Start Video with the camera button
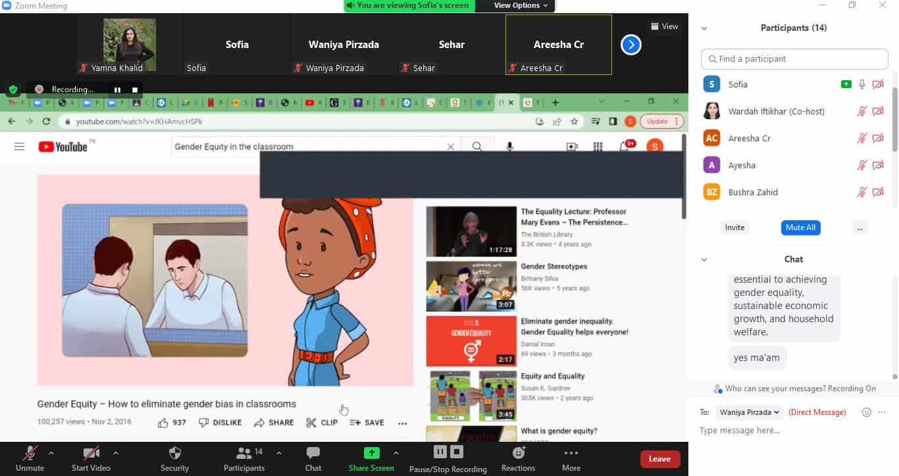The height and width of the screenshot is (476, 899). pyautogui.click(x=91, y=453)
